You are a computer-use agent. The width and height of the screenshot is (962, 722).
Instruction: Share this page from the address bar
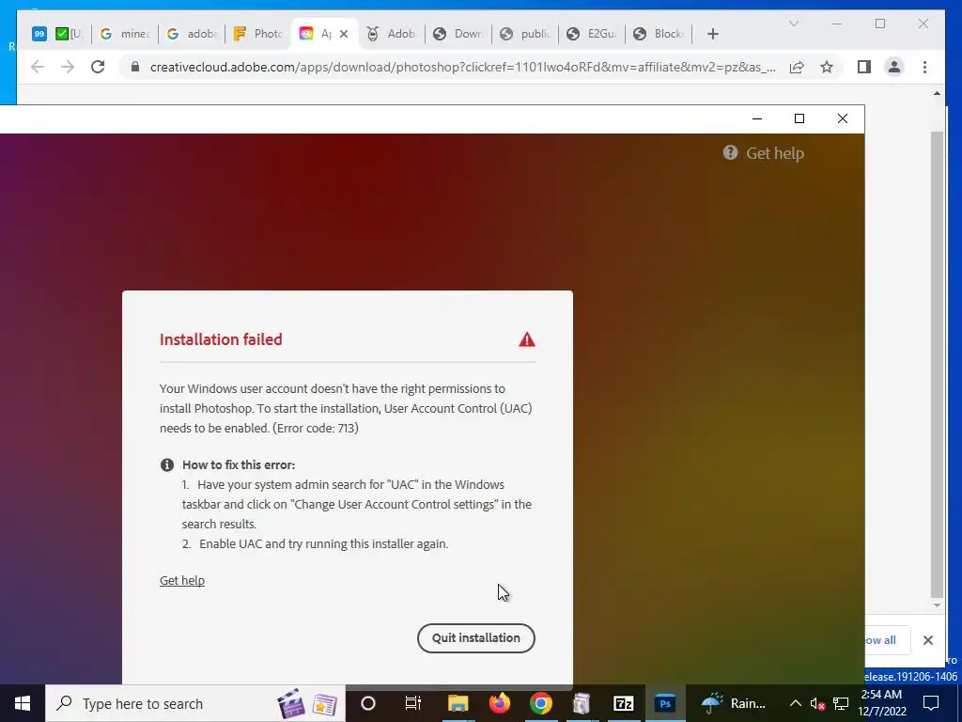(797, 67)
